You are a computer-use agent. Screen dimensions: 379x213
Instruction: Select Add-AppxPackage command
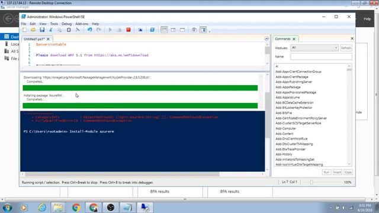tap(288, 87)
